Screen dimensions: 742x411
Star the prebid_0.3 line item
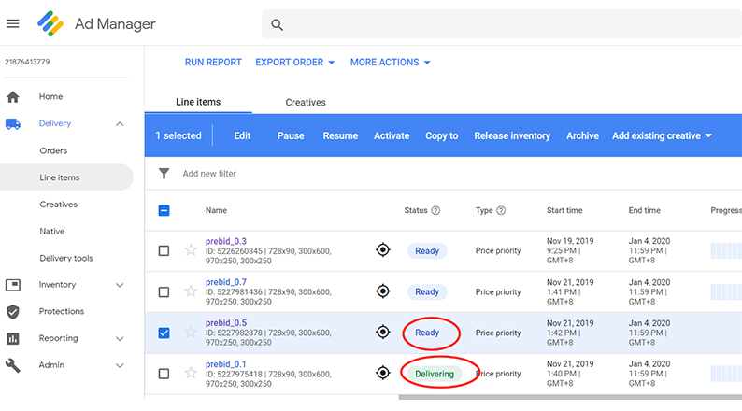click(191, 249)
